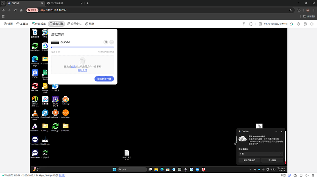317x178 pixels.
Task: Click the KVM toolbar pin-to-top arrow icon
Action: point(244,24)
